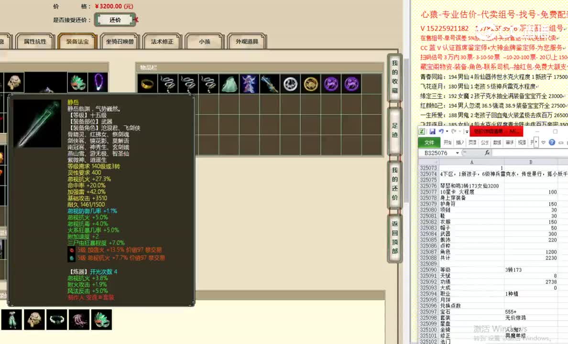Expand the Quick Access Toolbar customization arrow
The image size is (568, 344).
click(x=466, y=132)
